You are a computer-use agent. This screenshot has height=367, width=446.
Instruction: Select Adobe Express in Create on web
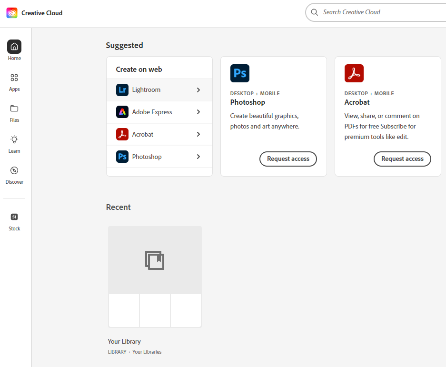[152, 112]
